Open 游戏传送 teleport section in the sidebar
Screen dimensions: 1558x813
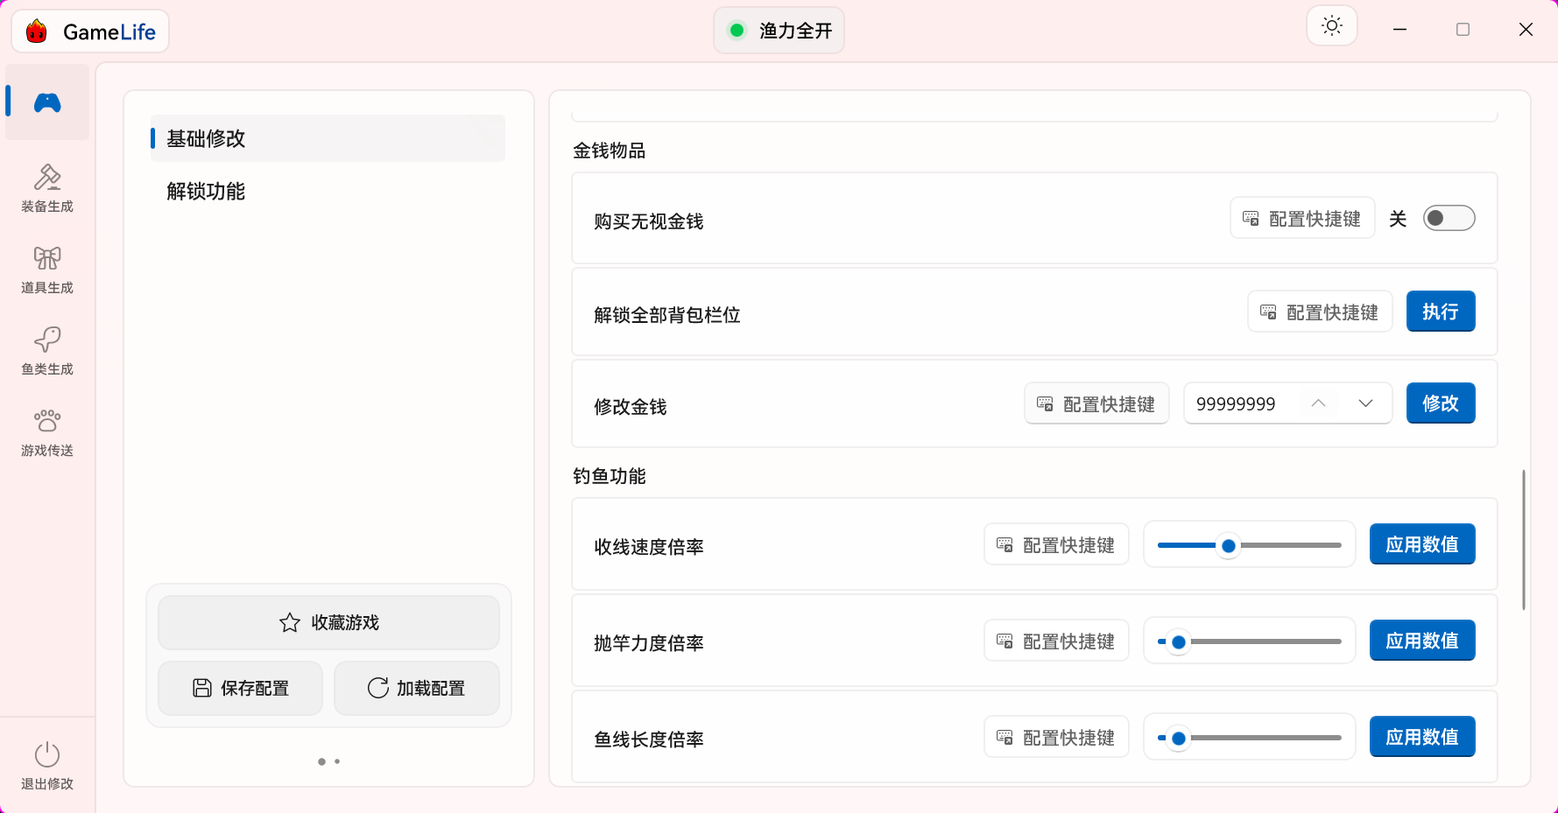pyautogui.click(x=47, y=432)
